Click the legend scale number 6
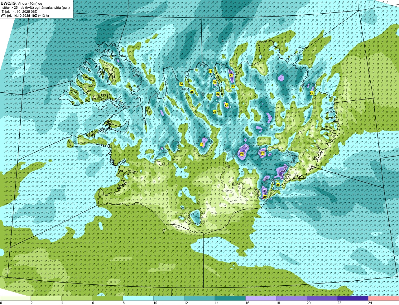Viewport: 399px width, 305px height. (x=93, y=303)
